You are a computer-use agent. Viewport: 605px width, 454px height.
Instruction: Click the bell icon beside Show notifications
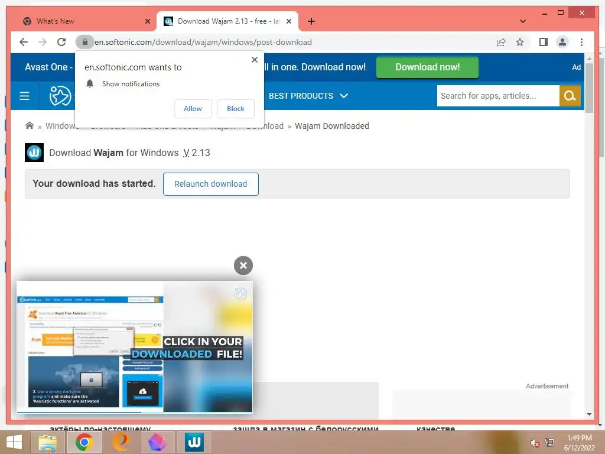coord(90,84)
